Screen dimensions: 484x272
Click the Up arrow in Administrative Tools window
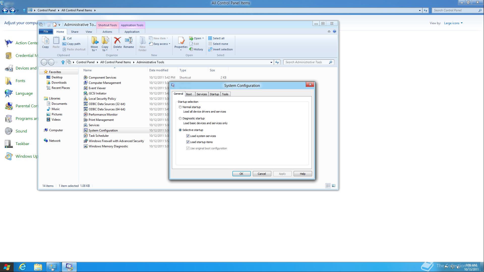click(x=63, y=62)
